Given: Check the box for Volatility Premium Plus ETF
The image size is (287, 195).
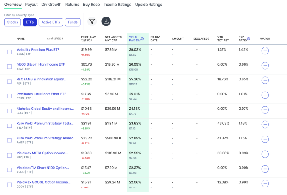Looking at the screenshot, I should click(10, 52).
